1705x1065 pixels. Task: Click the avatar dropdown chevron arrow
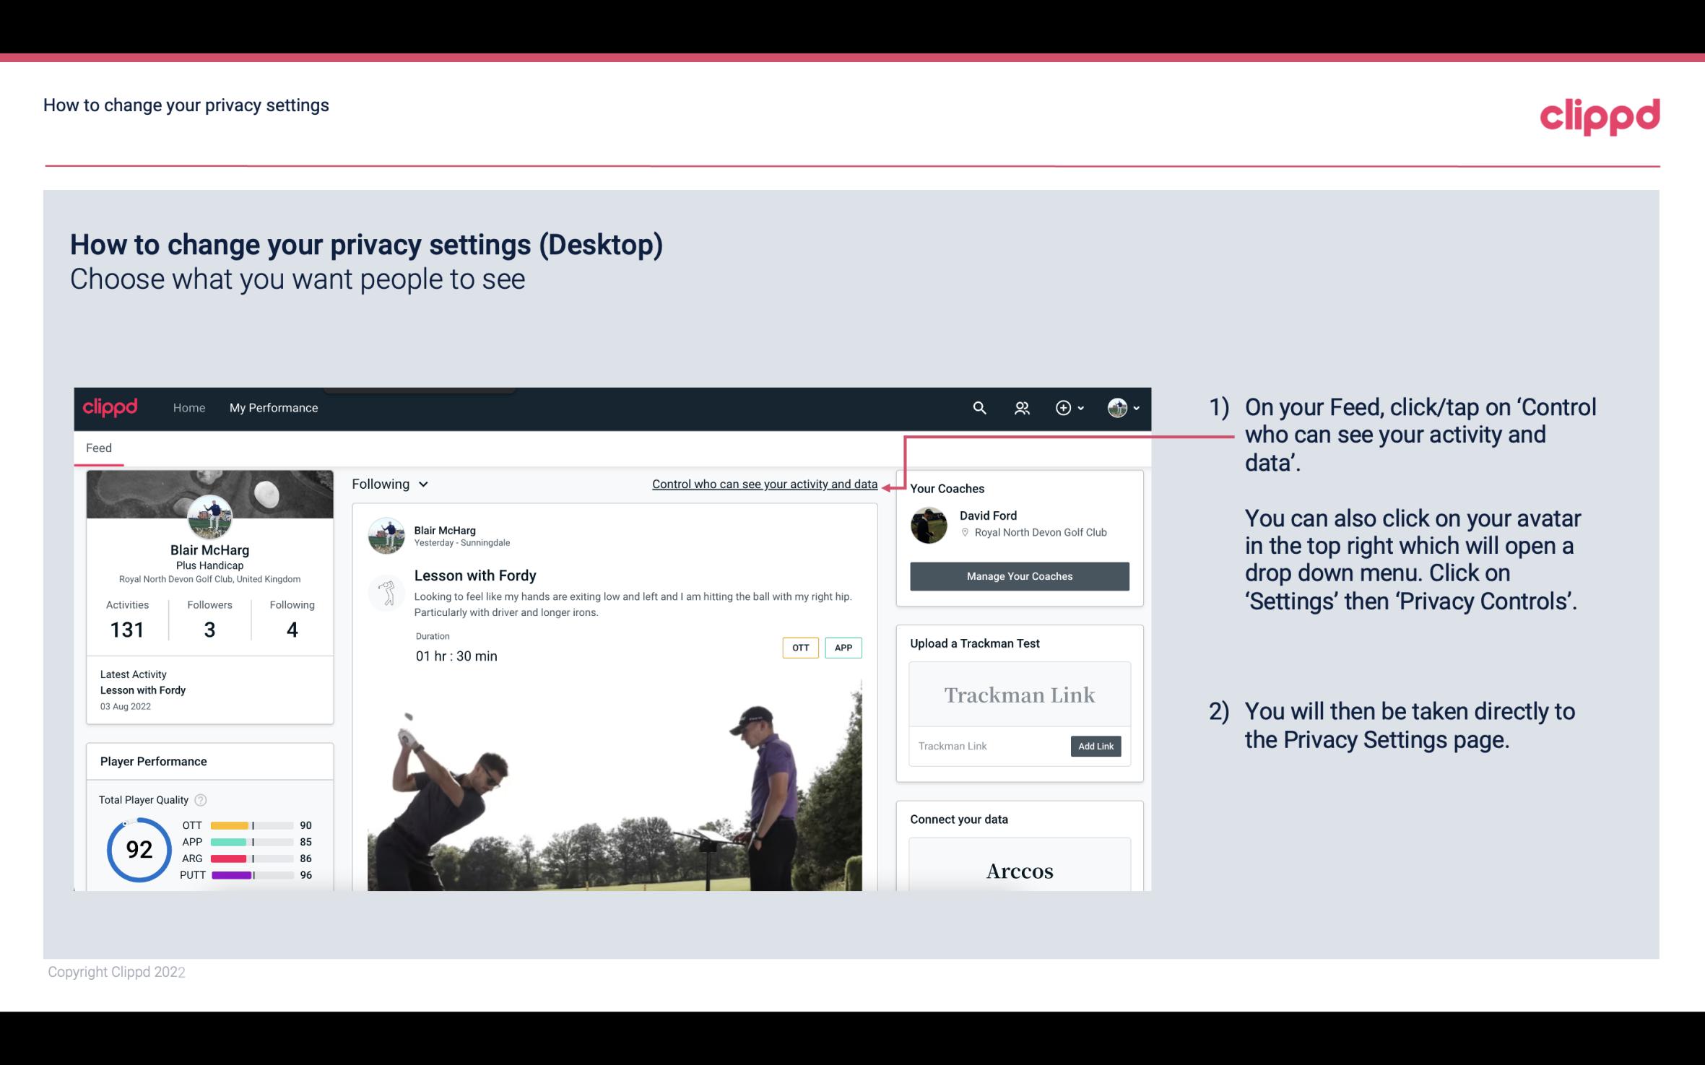pyautogui.click(x=1132, y=407)
